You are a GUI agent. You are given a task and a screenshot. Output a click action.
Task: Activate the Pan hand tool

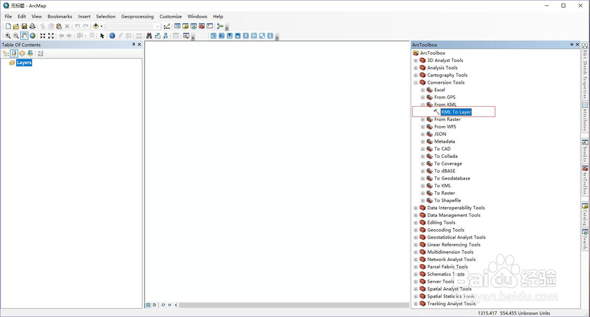(24, 36)
